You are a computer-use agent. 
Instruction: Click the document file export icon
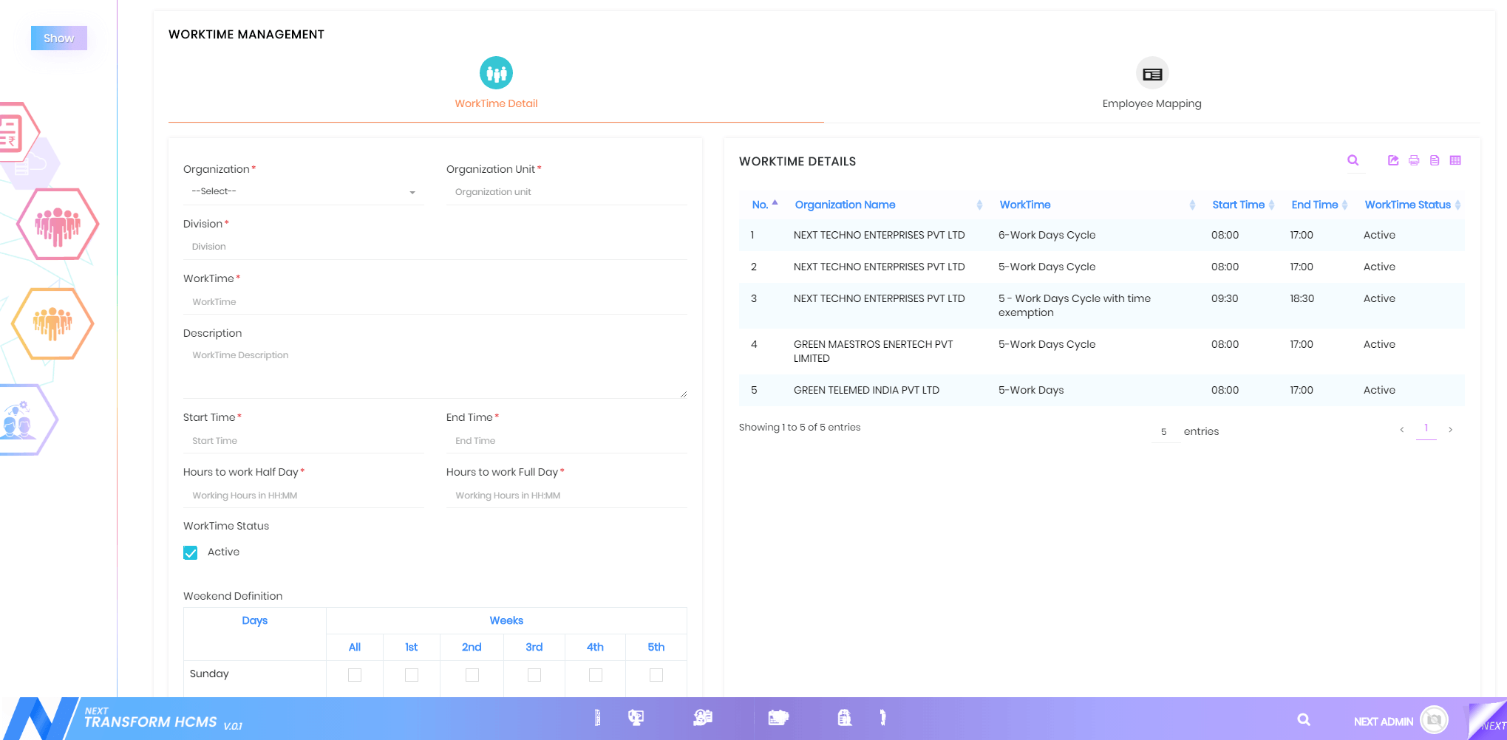1435,160
